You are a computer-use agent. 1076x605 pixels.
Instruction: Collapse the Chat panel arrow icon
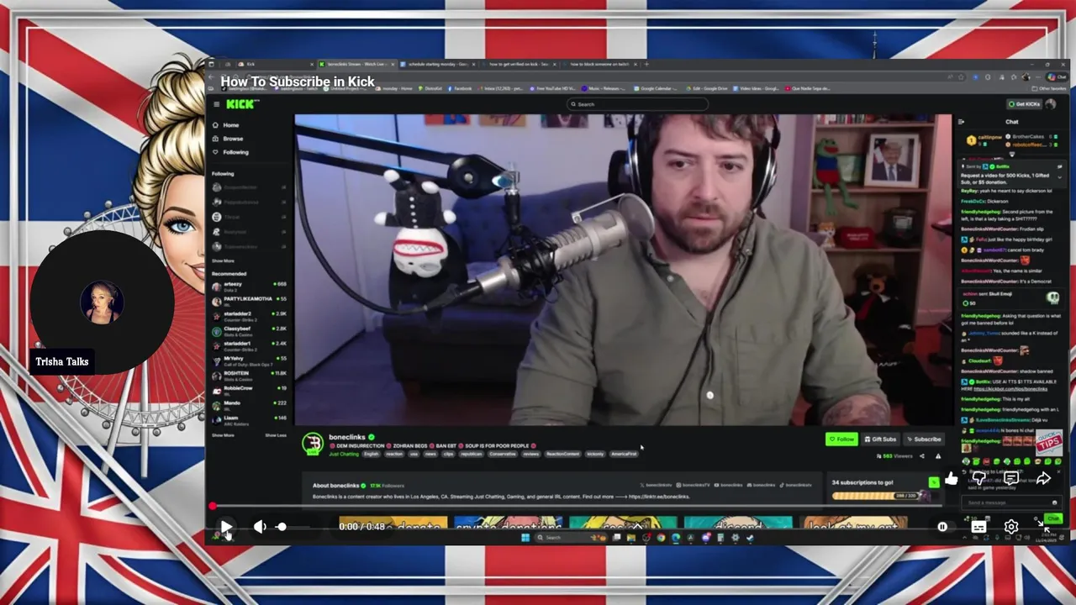point(962,122)
